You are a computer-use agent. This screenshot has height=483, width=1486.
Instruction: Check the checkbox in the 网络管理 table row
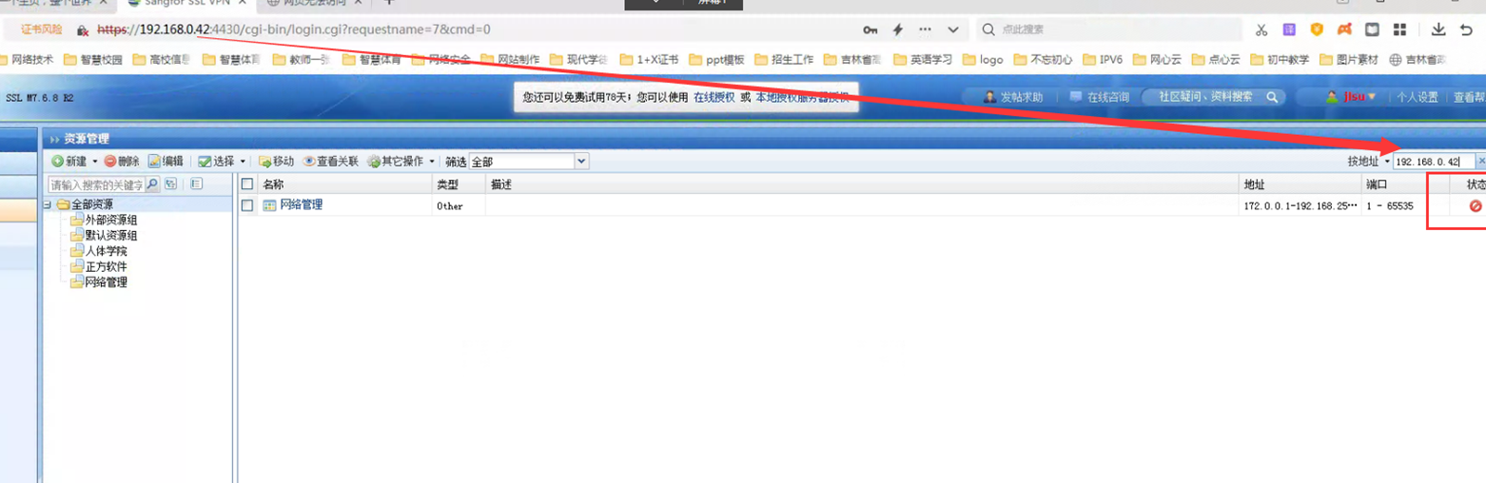247,204
